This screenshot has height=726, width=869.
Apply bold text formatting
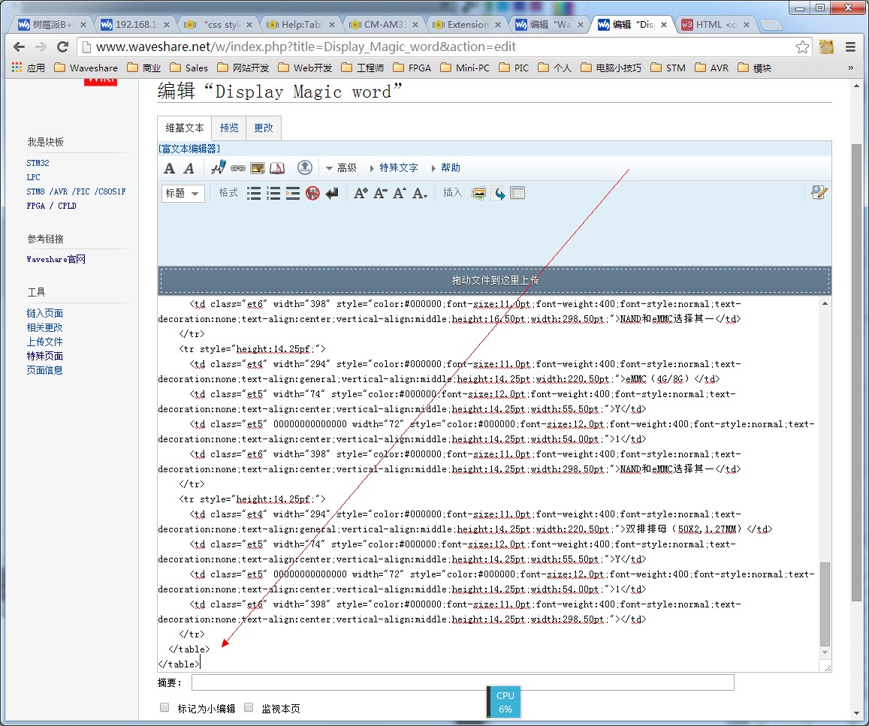point(170,168)
